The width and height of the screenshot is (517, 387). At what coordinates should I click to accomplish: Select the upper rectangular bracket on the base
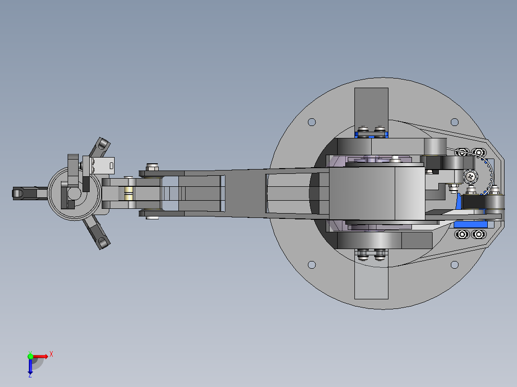pos(371,110)
